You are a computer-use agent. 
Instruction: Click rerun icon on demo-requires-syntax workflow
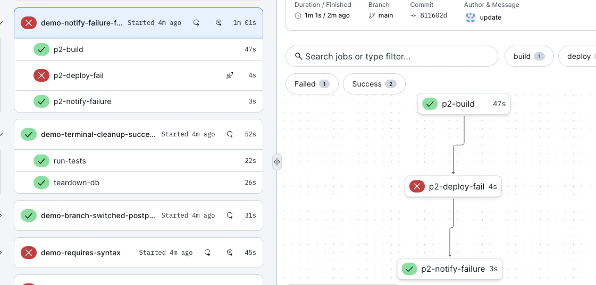point(207,253)
